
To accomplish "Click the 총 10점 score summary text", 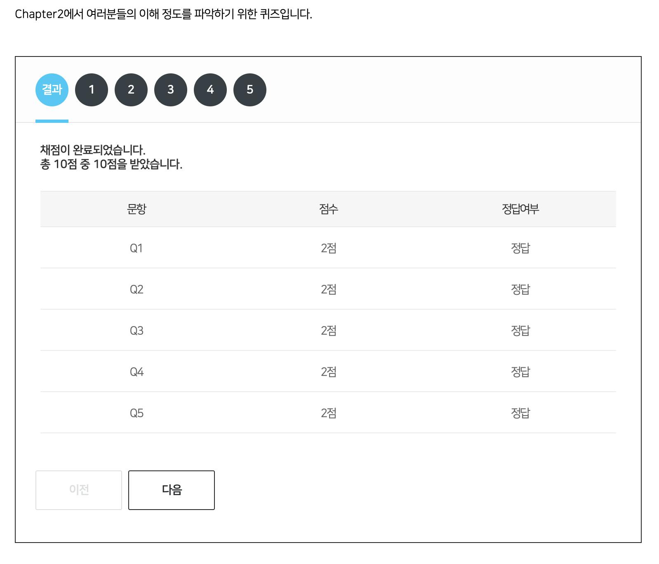I will click(x=111, y=164).
